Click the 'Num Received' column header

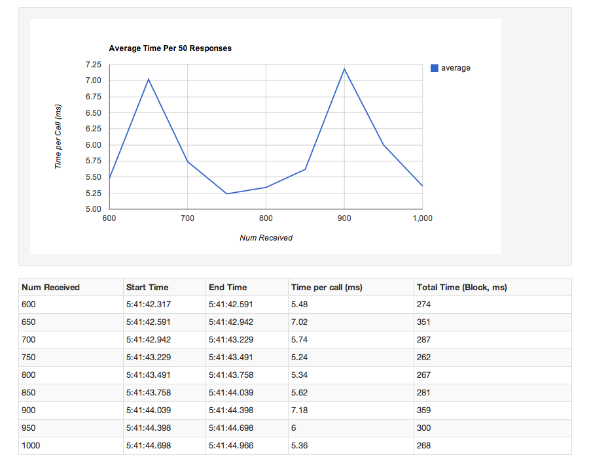50,287
